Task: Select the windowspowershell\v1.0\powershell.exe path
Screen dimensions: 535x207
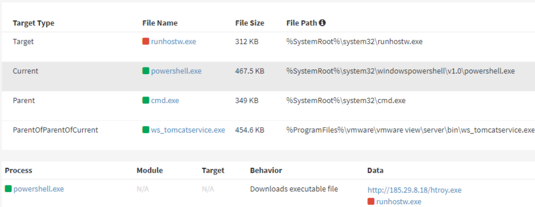Action: [401, 71]
